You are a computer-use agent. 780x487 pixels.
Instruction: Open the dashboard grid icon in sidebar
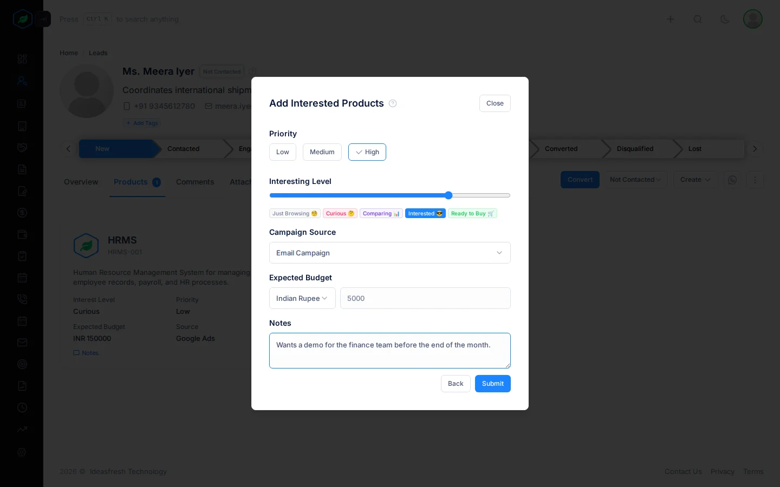tap(22, 59)
